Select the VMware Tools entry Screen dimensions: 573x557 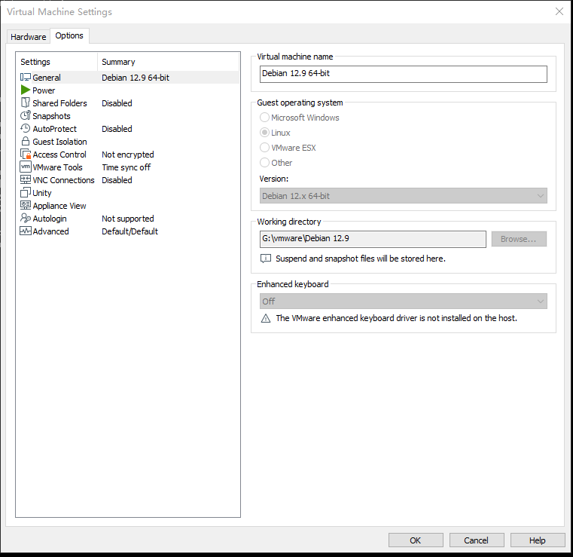pos(57,167)
